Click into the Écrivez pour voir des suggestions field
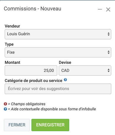The height and width of the screenshot is (135, 115). (58, 89)
